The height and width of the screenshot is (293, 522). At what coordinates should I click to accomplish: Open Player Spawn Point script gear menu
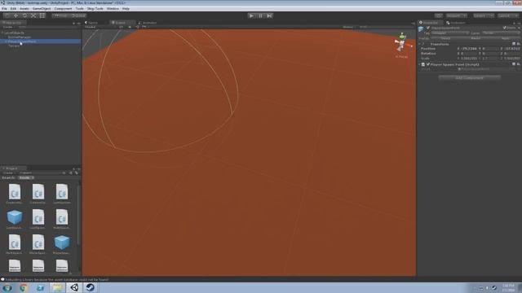519,64
